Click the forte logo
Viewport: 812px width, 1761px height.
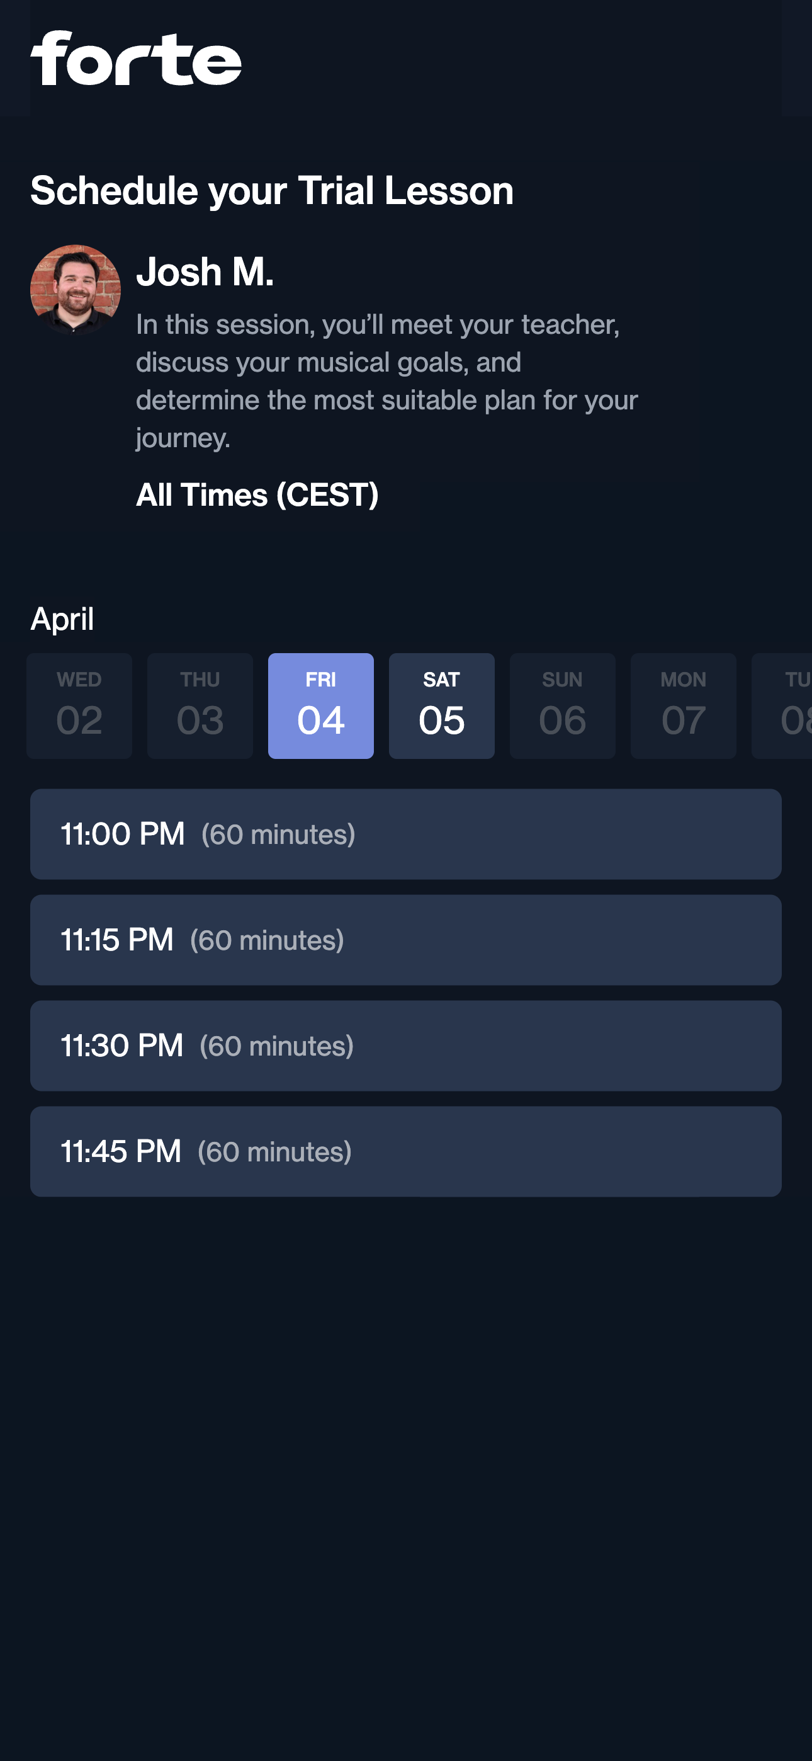135,59
